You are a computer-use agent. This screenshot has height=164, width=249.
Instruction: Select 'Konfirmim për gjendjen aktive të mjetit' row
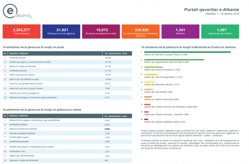(x=67, y=84)
